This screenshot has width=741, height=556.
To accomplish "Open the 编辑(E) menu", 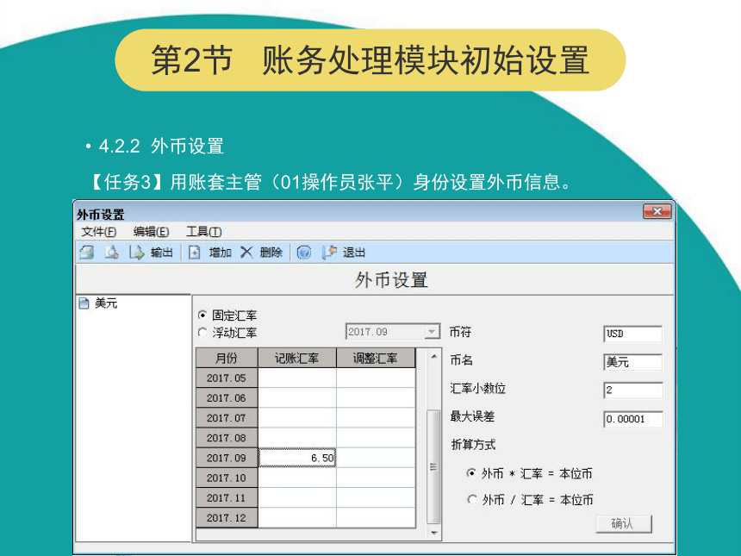I will click(151, 232).
